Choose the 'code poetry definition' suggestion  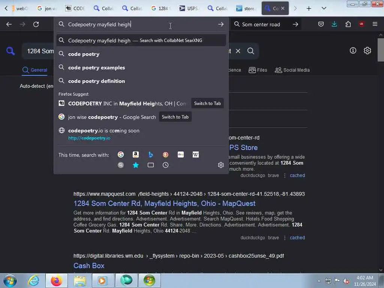[141, 81]
